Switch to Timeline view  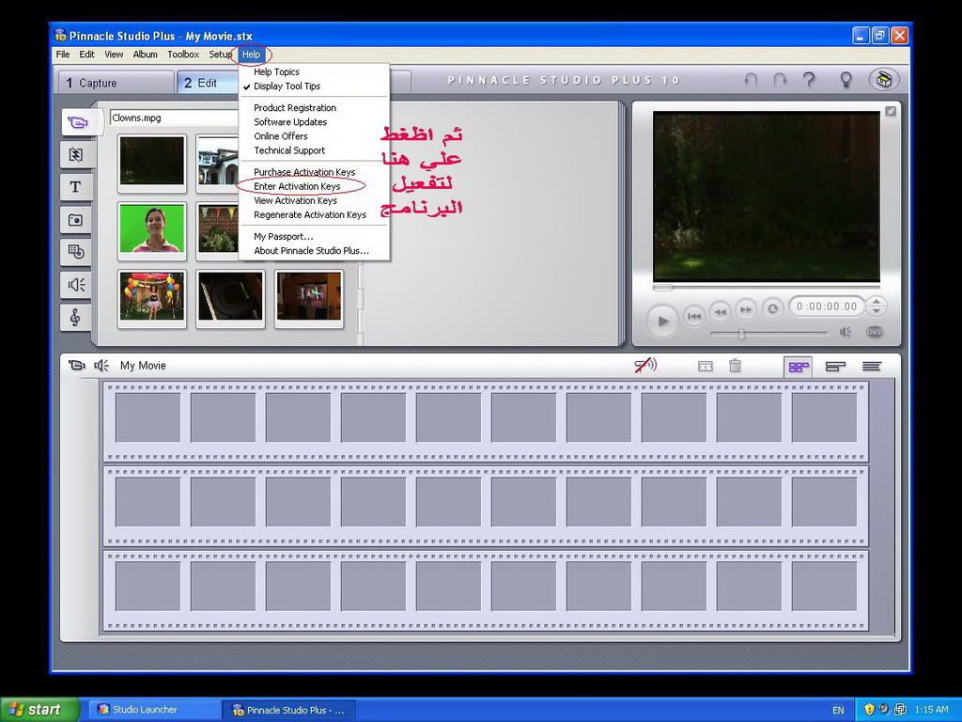[835, 367]
